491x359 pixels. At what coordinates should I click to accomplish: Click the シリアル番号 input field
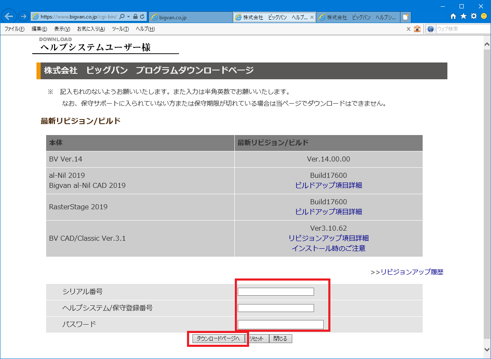[x=275, y=291]
